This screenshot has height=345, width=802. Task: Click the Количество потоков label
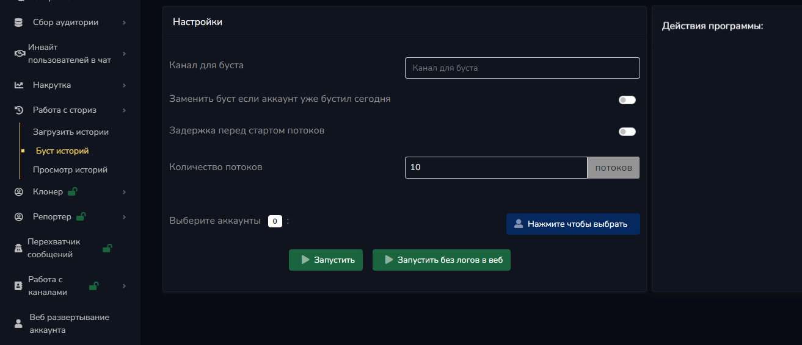coord(216,166)
